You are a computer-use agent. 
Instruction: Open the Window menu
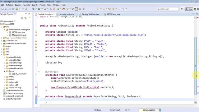[56, 5]
